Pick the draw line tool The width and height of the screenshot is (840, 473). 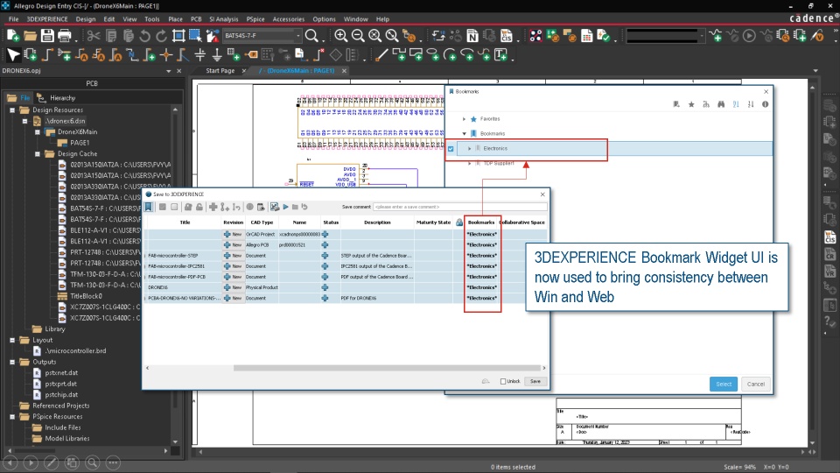click(x=381, y=54)
